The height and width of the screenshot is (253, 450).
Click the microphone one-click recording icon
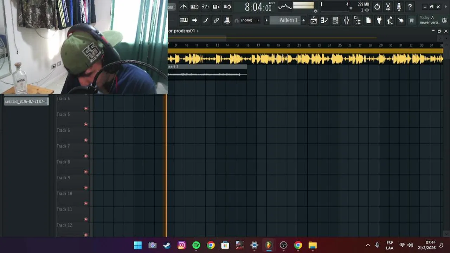point(399,7)
